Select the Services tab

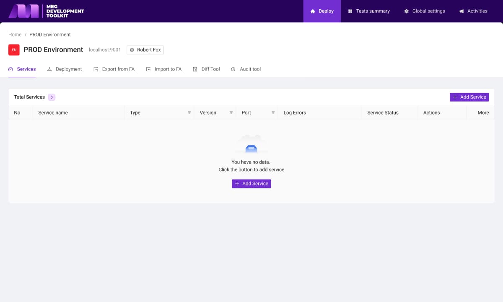(22, 69)
